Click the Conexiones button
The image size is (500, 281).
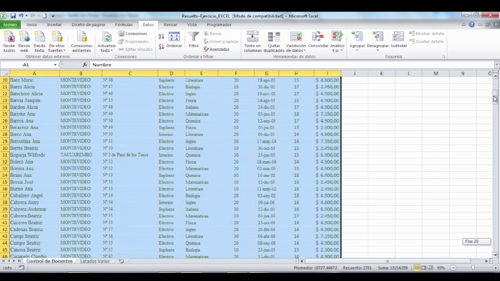(133, 34)
